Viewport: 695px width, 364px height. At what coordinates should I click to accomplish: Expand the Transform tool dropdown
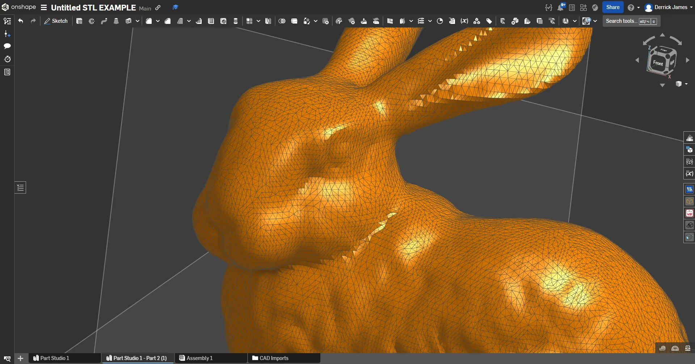pyautogui.click(x=316, y=21)
